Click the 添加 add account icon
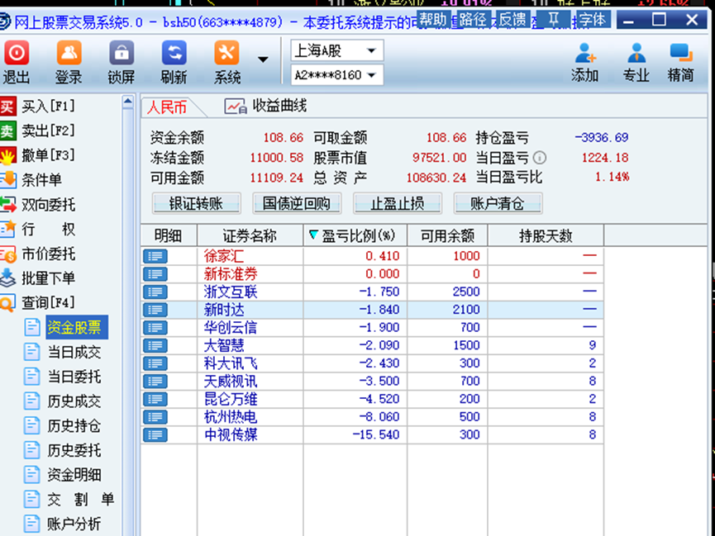 584,55
